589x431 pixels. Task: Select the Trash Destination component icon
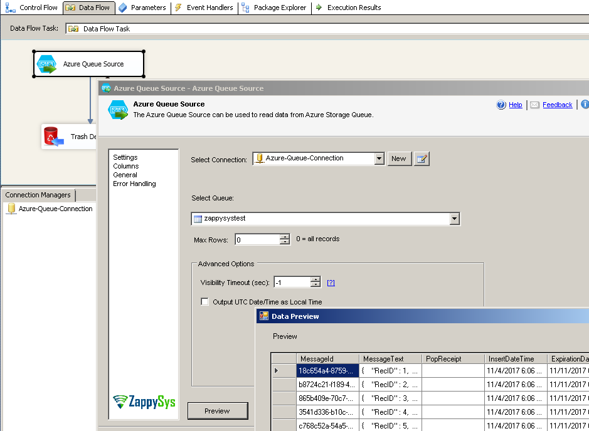pyautogui.click(x=53, y=137)
